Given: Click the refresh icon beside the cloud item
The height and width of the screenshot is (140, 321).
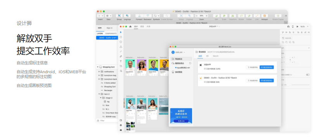Looking at the screenshot, I should [190, 63].
